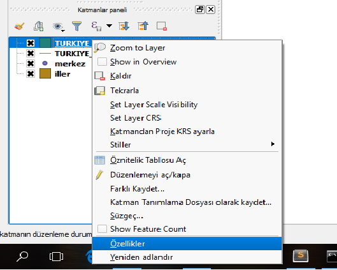Click teal swatch of TURKIYE layer
The height and width of the screenshot is (270, 337).
pyautogui.click(x=45, y=43)
